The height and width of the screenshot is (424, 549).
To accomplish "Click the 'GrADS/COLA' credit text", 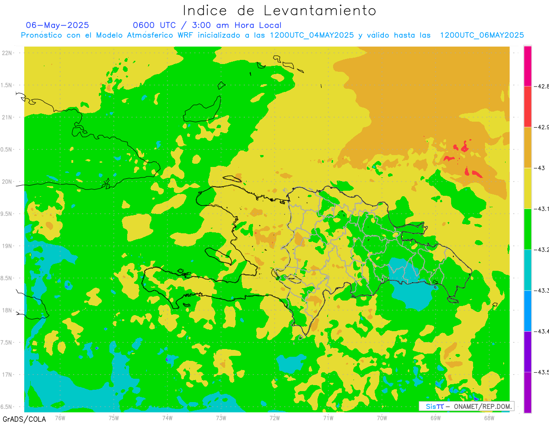I will pyautogui.click(x=24, y=419).
